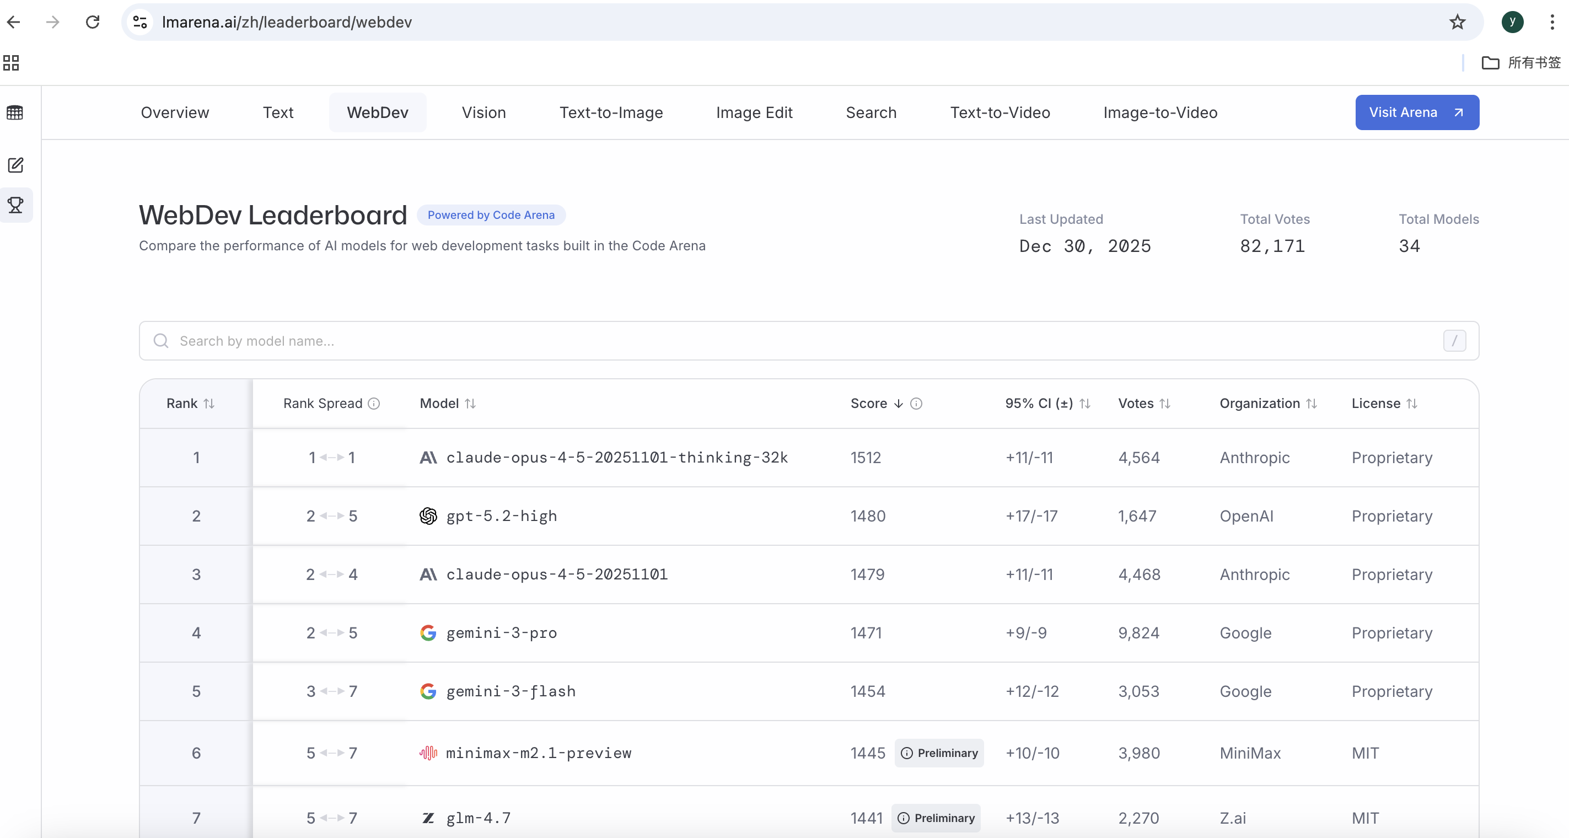The width and height of the screenshot is (1569, 838).
Task: Click the Powered by Code Arena badge
Action: (x=491, y=215)
